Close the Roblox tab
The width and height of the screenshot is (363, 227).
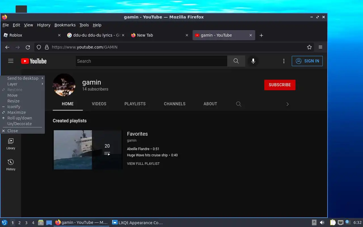59,35
